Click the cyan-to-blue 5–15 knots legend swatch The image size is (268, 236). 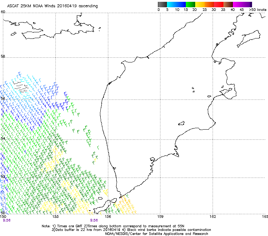click(176, 4)
